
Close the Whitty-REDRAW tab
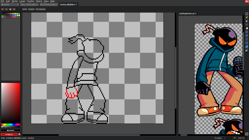point(76,5)
